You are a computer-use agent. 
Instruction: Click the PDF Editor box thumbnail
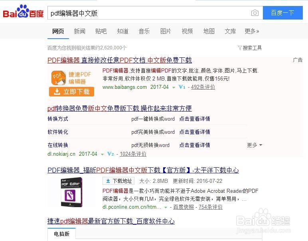point(71,192)
